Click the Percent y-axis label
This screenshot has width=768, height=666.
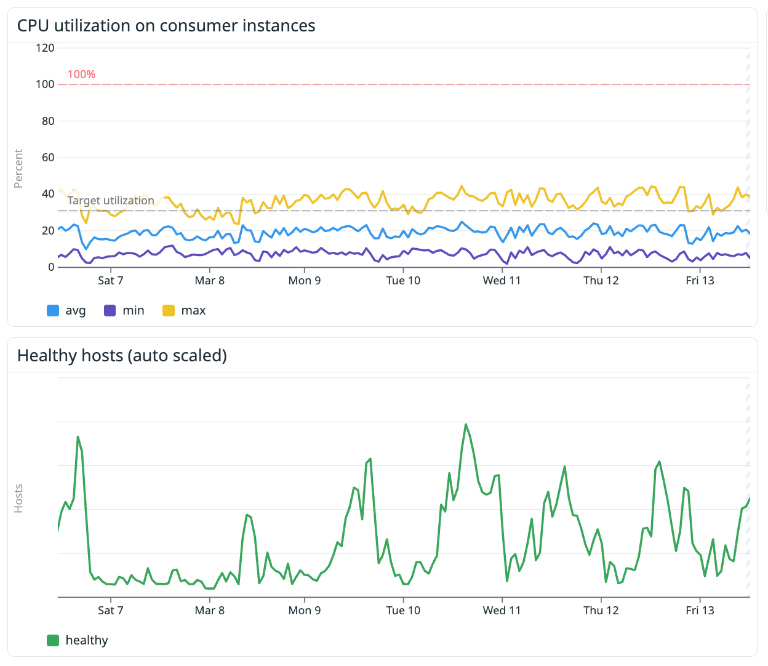tap(18, 169)
